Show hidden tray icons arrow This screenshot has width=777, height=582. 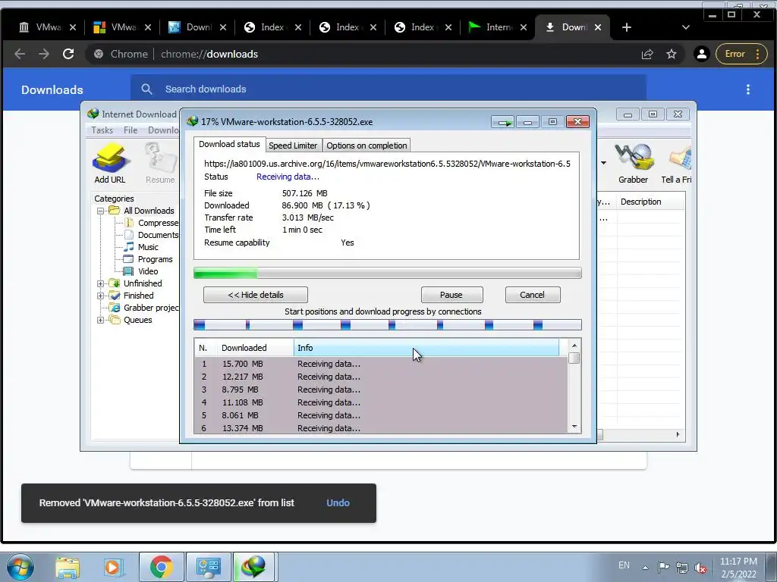point(645,568)
